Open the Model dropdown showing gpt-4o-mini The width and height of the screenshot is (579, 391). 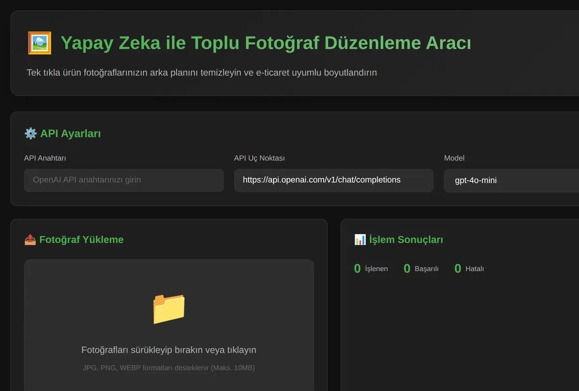(x=511, y=180)
